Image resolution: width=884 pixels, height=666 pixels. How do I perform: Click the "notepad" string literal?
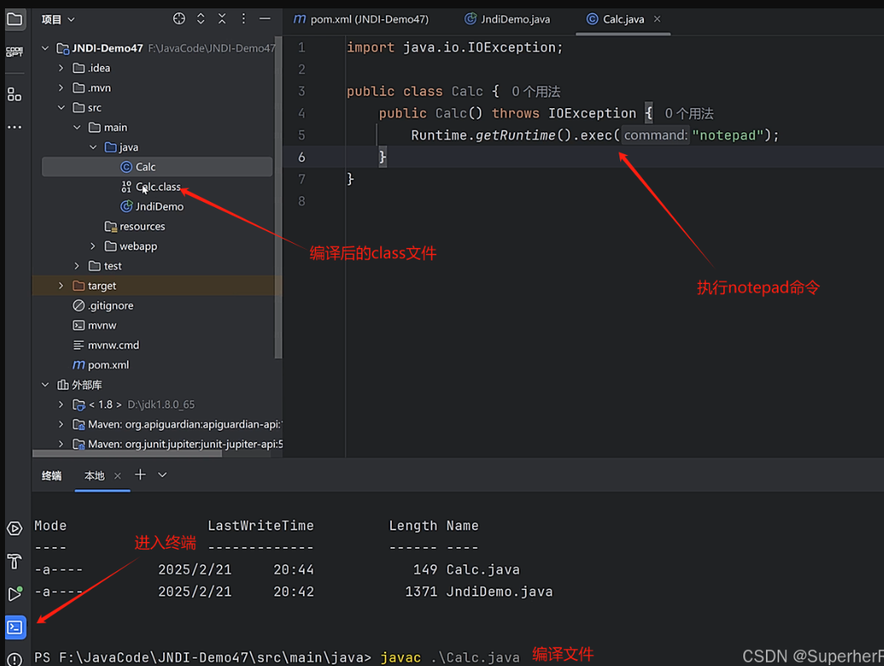(x=727, y=136)
